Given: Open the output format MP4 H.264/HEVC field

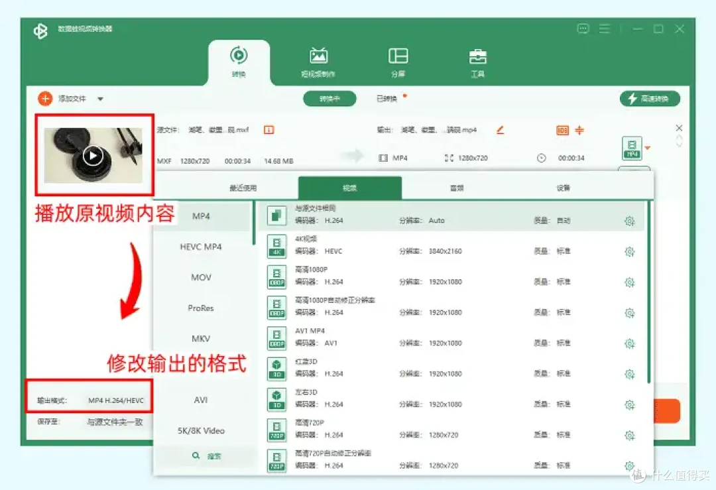Looking at the screenshot, I should [x=116, y=400].
